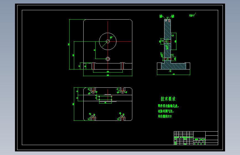240x155 pixels.
Task: Click the 其余 surface roughness symbol
Action: coord(192,15)
